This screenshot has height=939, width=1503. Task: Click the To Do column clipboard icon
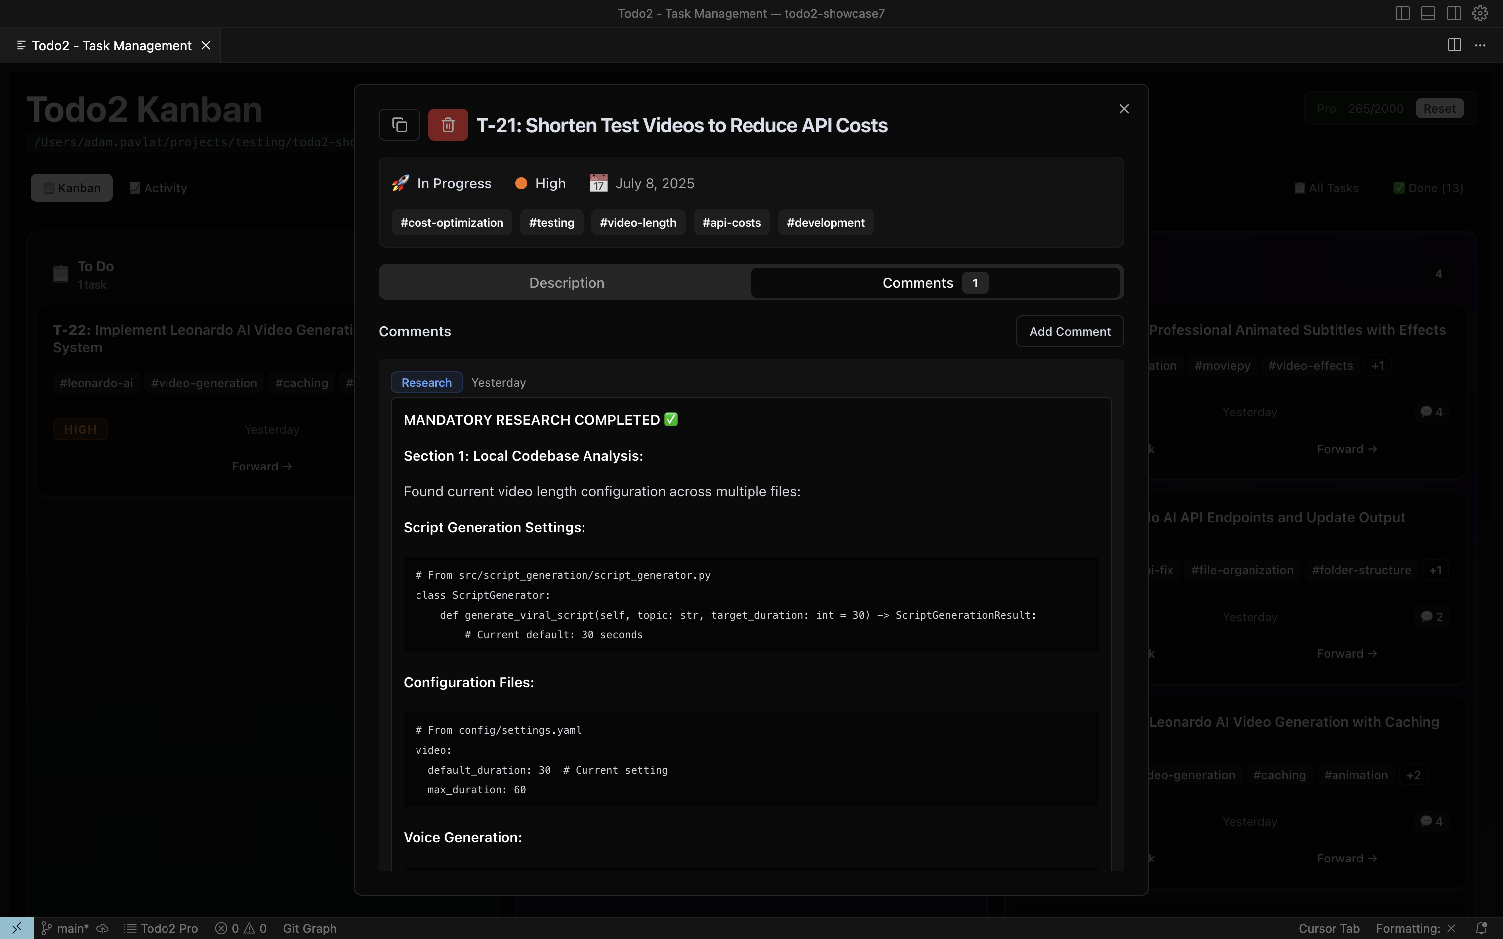[60, 273]
